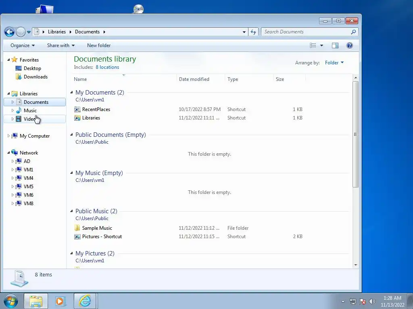The image size is (413, 309).
Task: Show hidden tray icons arrow
Action: 343,301
